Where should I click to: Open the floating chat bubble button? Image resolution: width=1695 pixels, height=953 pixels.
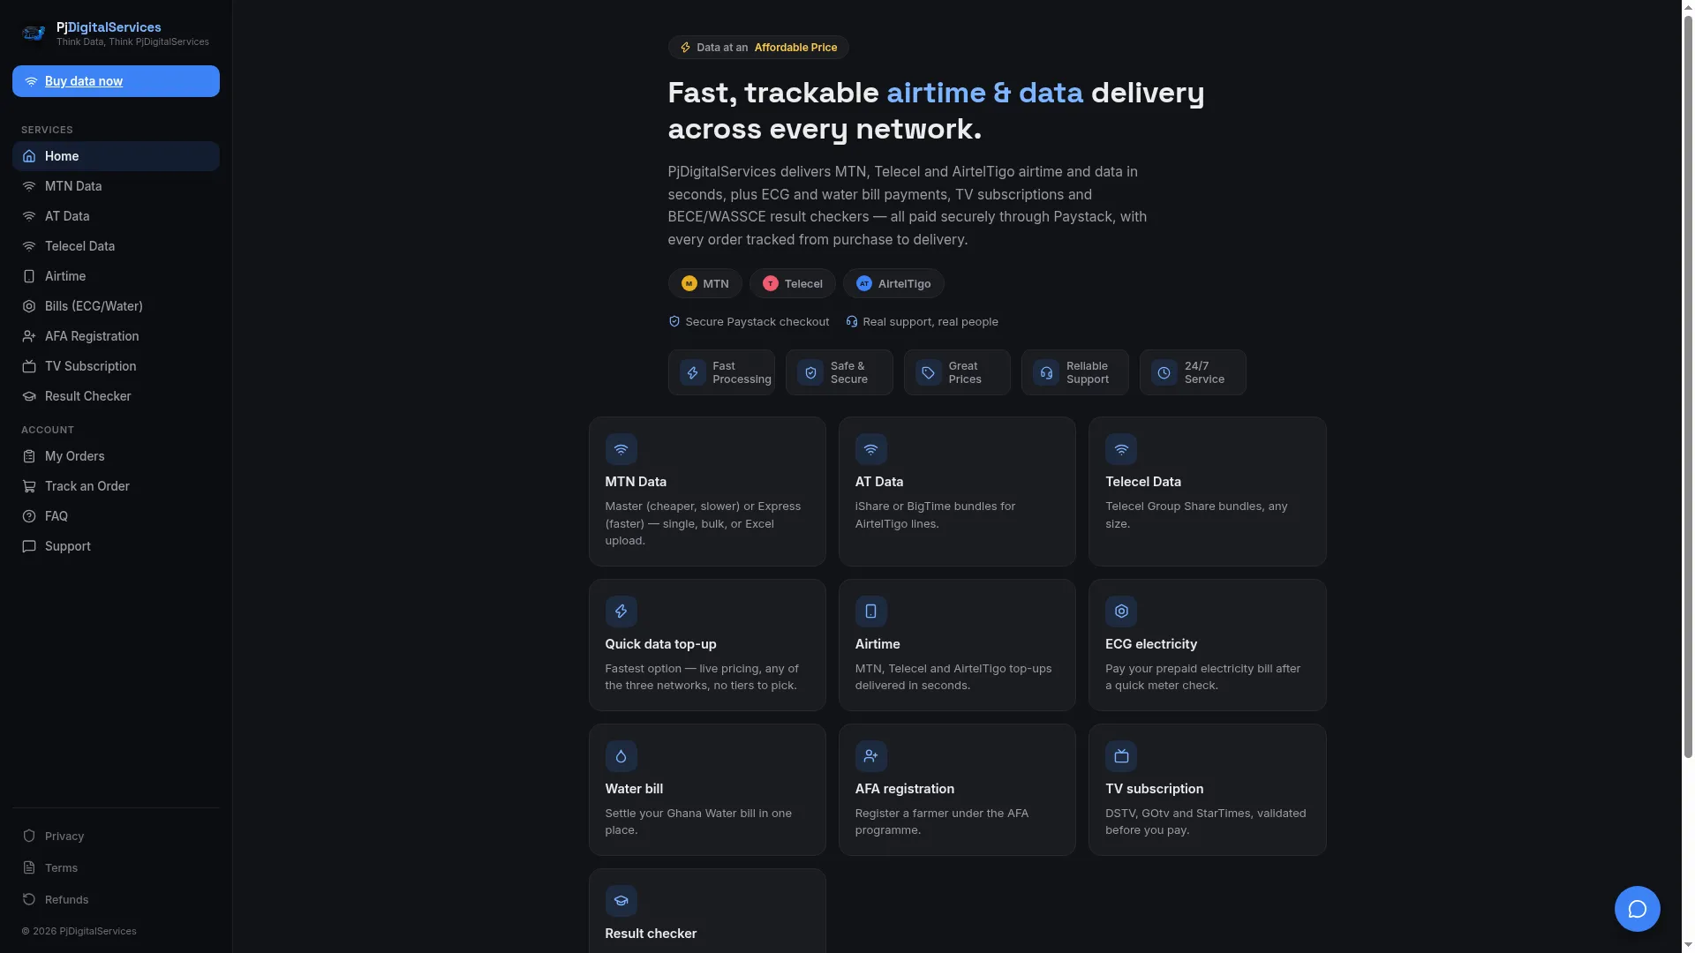coord(1637,909)
